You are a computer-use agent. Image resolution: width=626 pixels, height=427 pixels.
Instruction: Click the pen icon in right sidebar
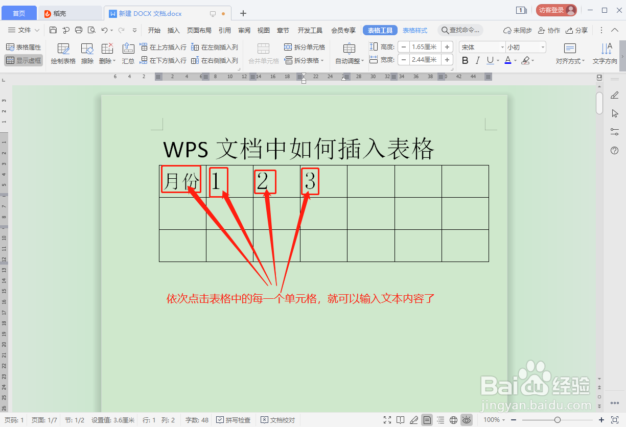[615, 95]
